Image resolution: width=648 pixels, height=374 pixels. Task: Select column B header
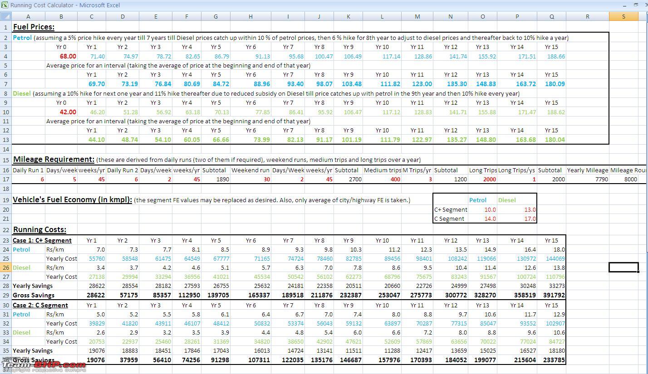coord(61,17)
